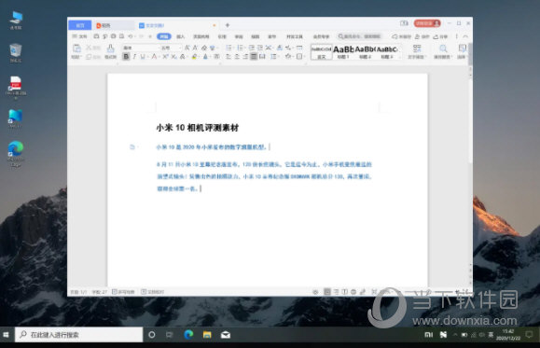Open the Paragraph shading dropdown
The width and height of the screenshot is (540, 348).
(288, 57)
